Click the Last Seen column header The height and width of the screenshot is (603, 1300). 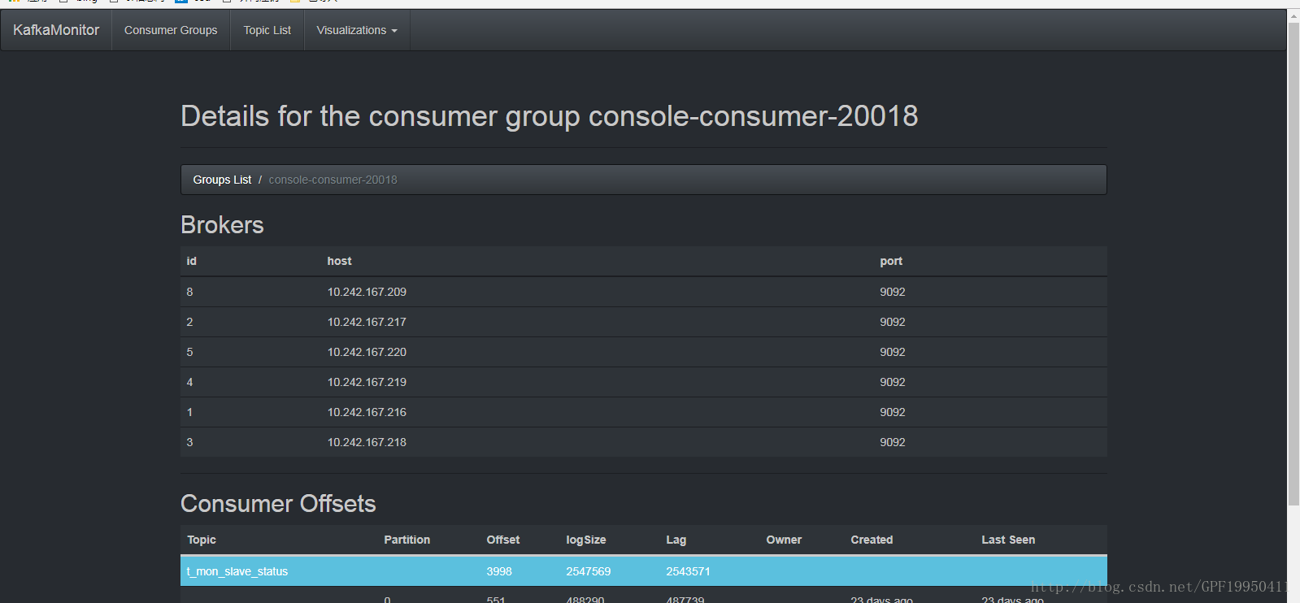1008,540
